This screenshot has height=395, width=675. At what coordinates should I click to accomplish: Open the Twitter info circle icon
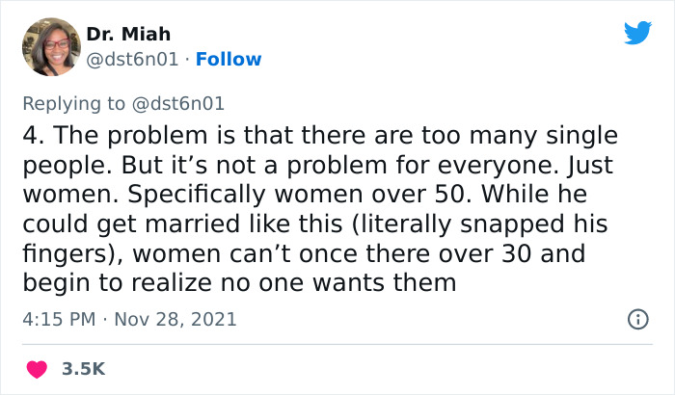tap(637, 319)
